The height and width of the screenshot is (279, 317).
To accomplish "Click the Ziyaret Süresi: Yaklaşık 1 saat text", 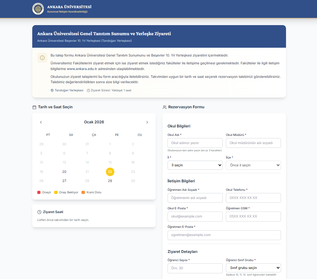I will (111, 90).
